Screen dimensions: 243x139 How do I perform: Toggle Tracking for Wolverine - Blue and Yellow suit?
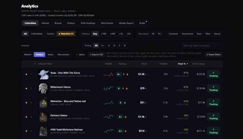(213, 103)
